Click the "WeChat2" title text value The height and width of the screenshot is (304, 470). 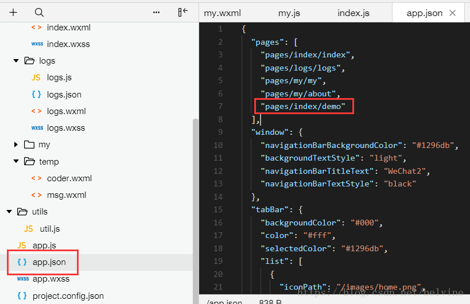405,171
